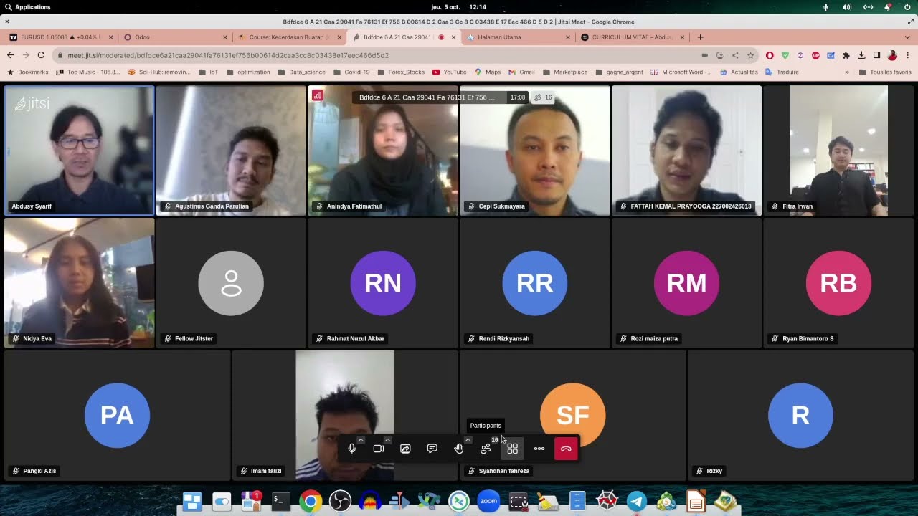Click camera permission icon in address bar
The height and width of the screenshot is (516, 918).
pyautogui.click(x=705, y=55)
